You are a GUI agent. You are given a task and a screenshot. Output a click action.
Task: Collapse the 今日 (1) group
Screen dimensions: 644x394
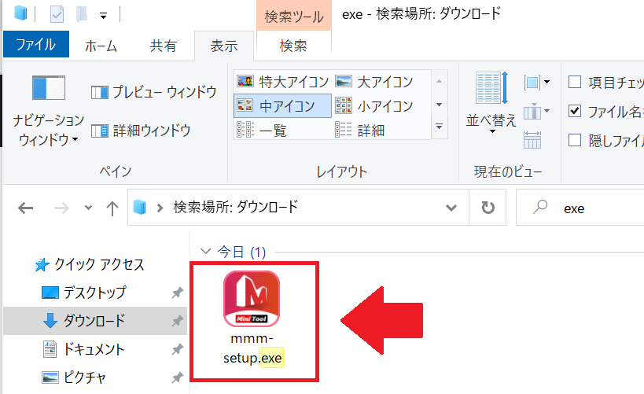tap(205, 252)
